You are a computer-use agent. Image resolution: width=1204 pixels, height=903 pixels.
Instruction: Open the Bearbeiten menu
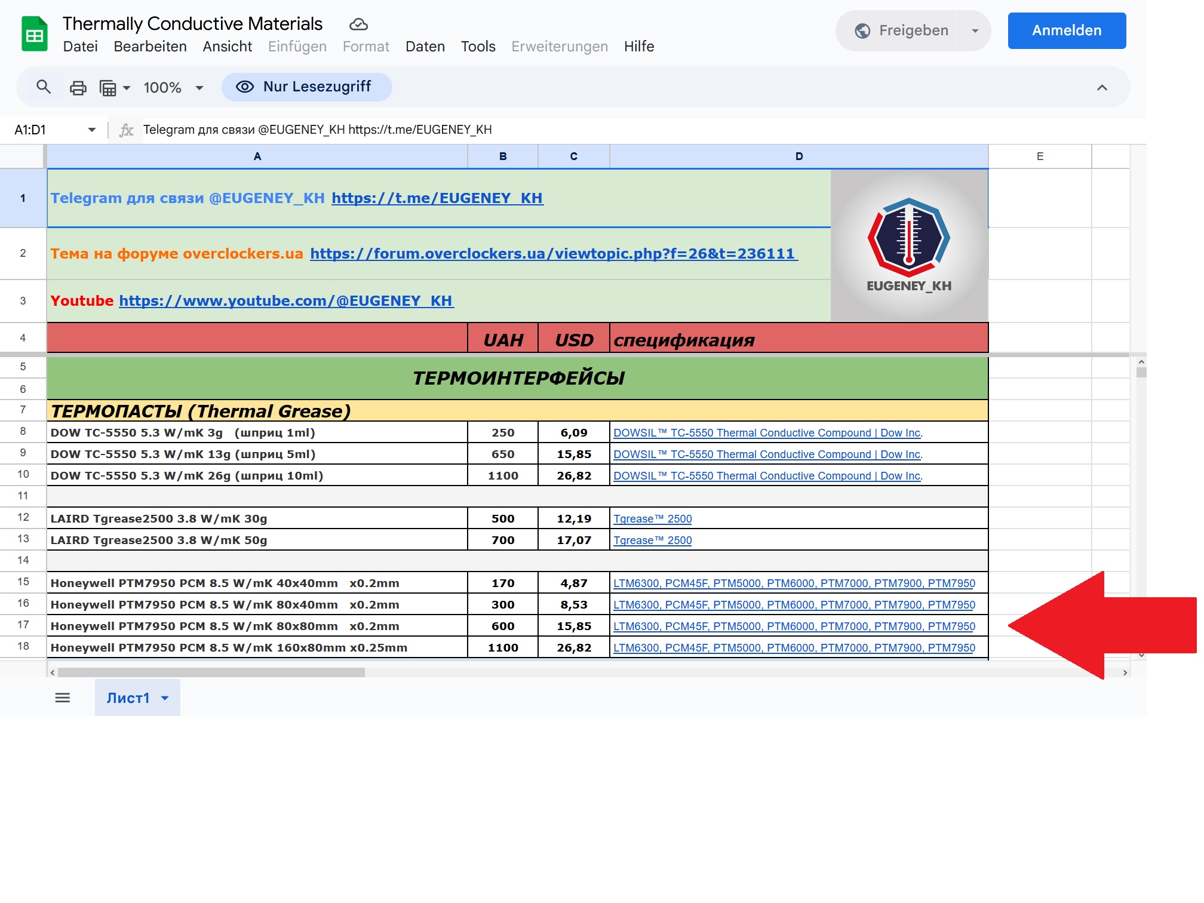150,47
